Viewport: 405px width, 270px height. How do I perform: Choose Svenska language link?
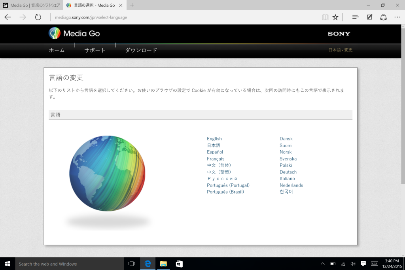(288, 159)
